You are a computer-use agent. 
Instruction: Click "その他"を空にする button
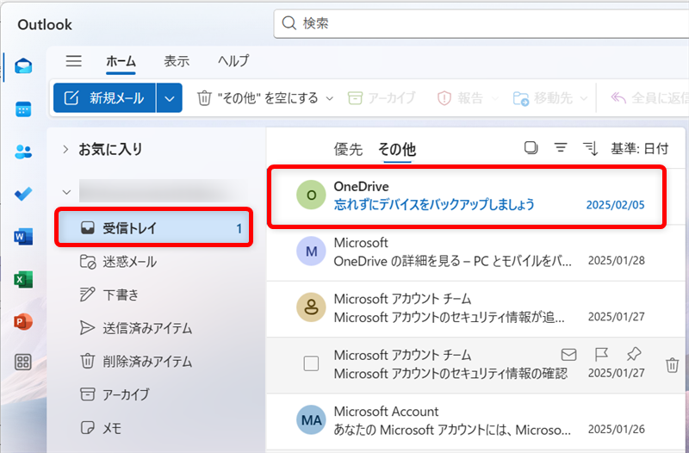coord(259,98)
